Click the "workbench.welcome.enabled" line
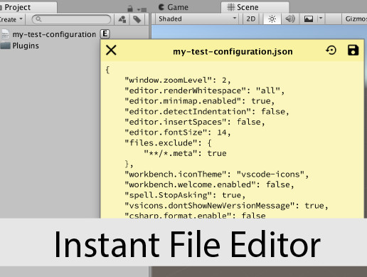367x277 pixels. coord(209,184)
